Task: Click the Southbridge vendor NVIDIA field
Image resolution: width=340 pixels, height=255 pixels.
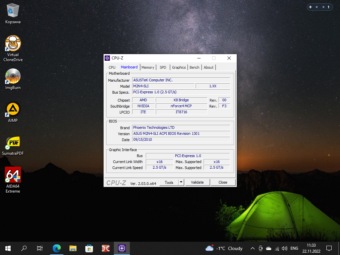Action: coord(143,106)
